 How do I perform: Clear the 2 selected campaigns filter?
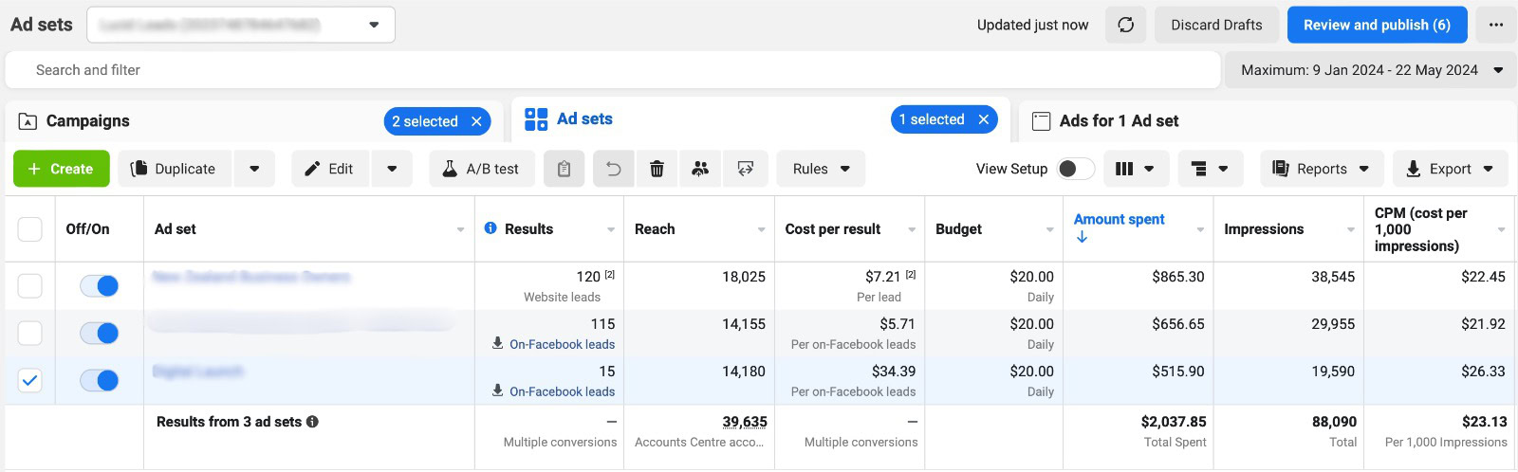[476, 121]
